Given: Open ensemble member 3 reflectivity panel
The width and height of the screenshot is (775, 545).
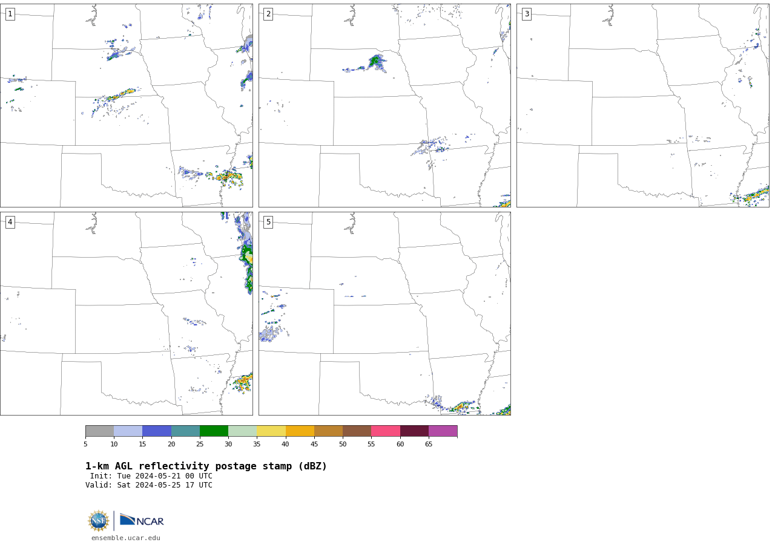Looking at the screenshot, I should coord(643,105).
